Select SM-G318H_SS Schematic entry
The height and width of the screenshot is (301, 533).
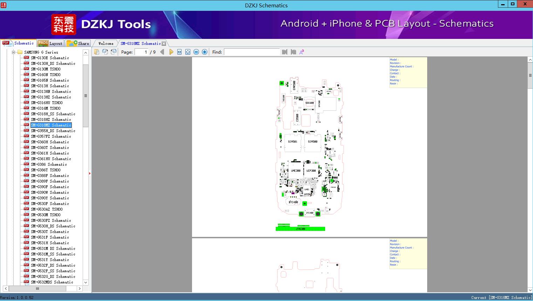point(53,114)
